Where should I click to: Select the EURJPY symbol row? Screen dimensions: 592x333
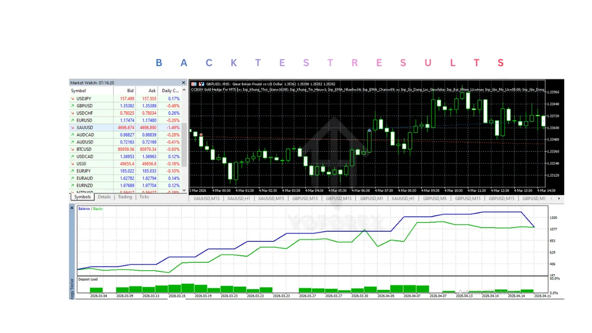pyautogui.click(x=125, y=171)
